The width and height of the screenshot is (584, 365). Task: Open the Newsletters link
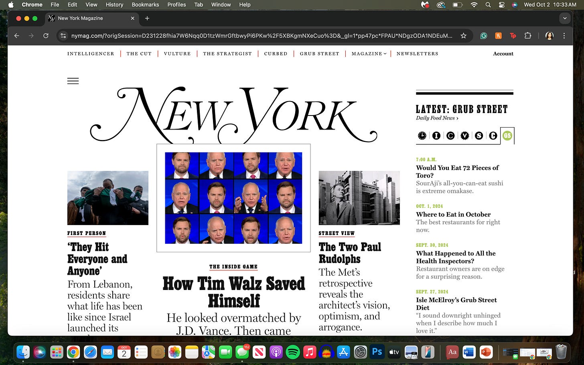click(418, 54)
